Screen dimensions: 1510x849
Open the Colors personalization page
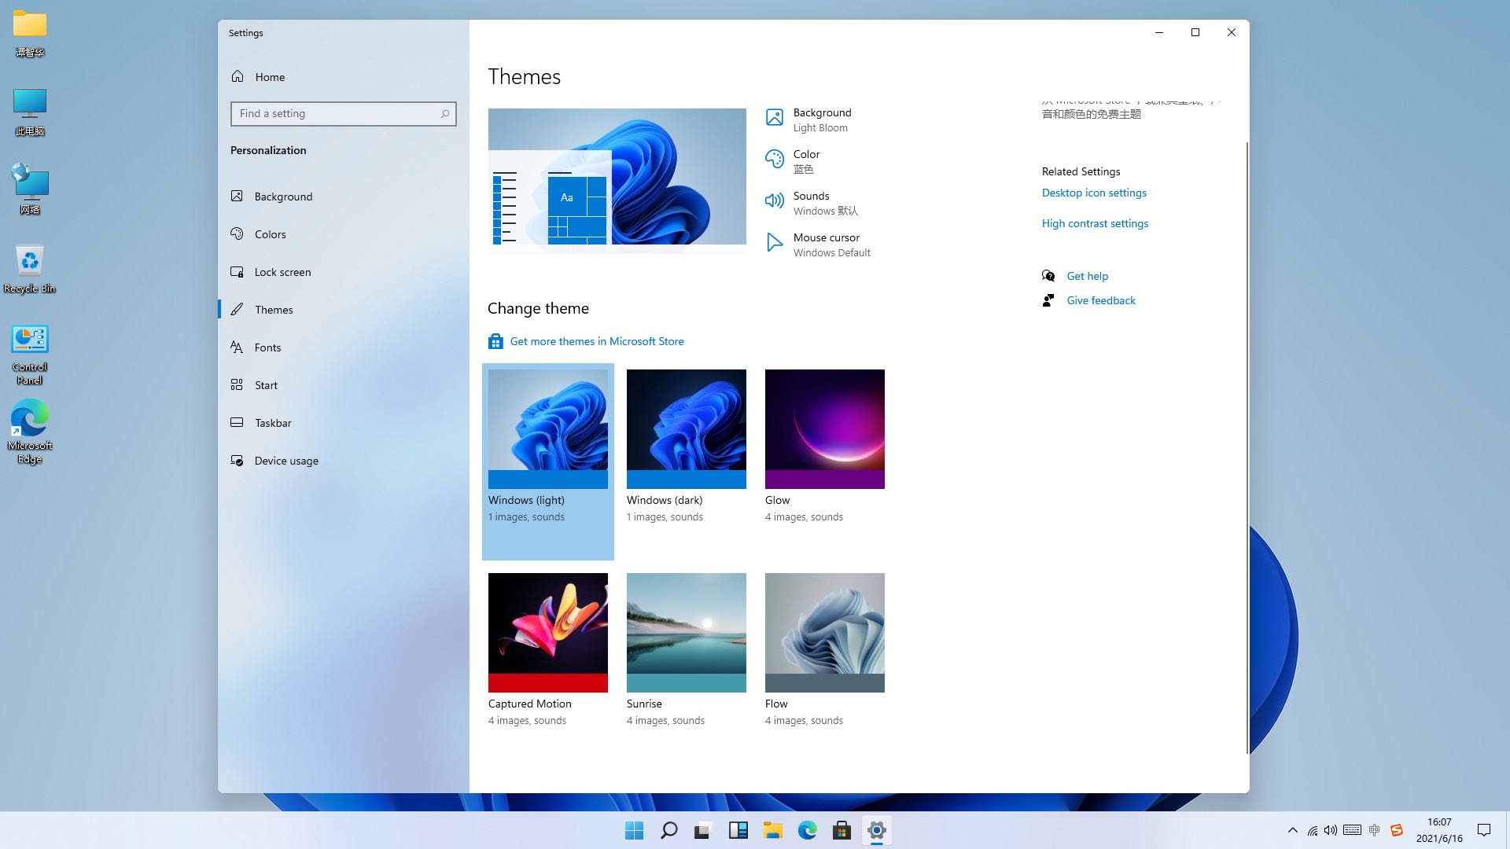click(x=270, y=234)
